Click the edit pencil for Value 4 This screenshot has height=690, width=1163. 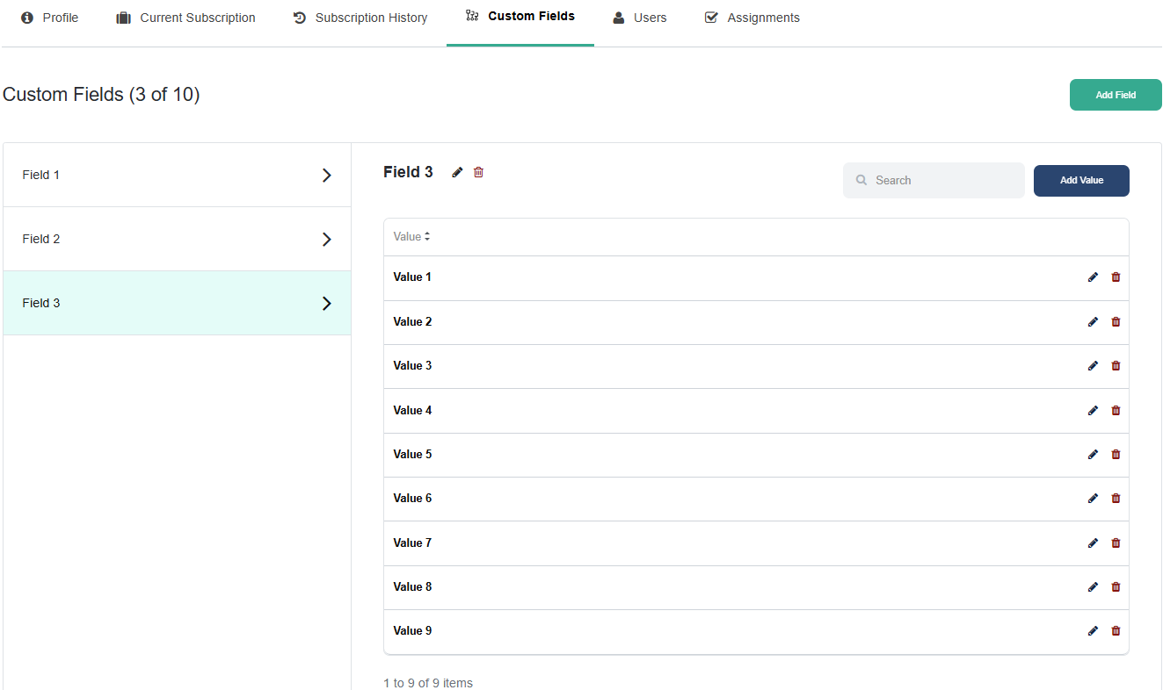[1093, 411]
